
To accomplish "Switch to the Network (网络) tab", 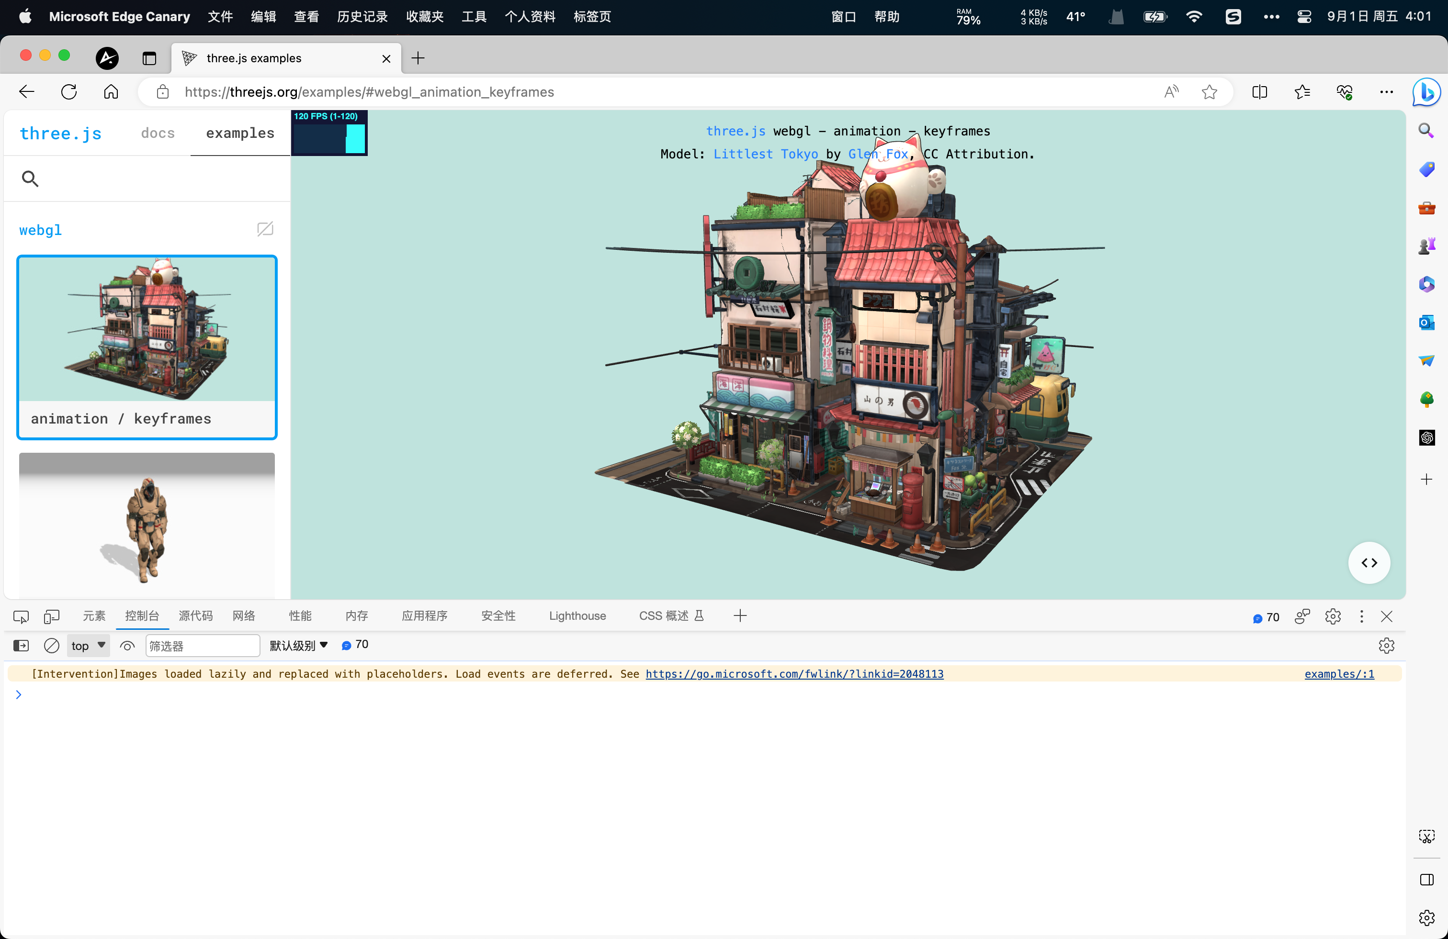I will tap(243, 616).
